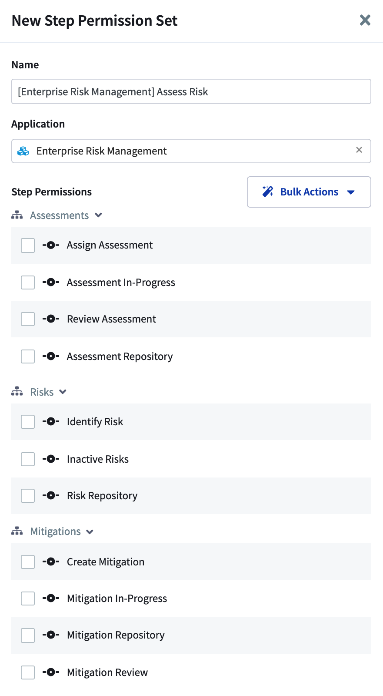Click the magic wand icon in Bulk Actions

pos(268,192)
